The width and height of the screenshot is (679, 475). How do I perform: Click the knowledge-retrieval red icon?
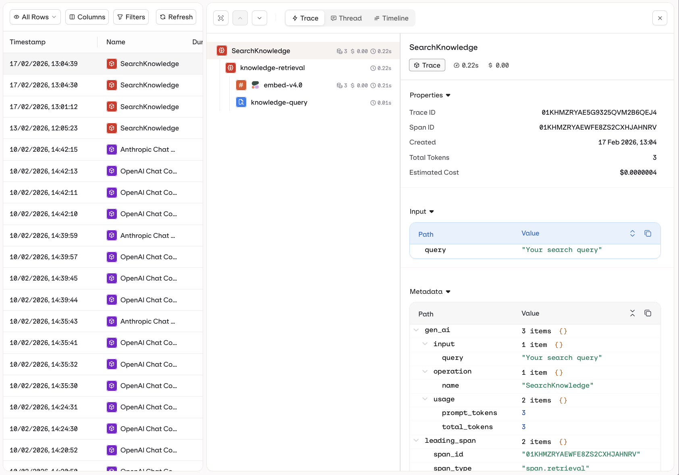(230, 68)
